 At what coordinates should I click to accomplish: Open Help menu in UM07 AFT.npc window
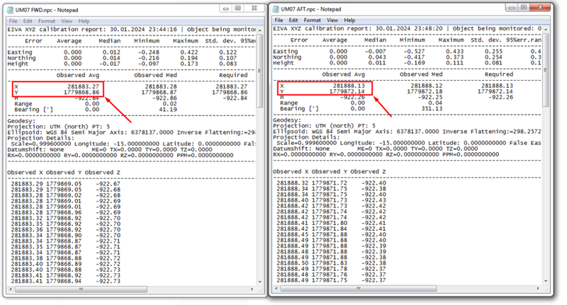coord(350,21)
